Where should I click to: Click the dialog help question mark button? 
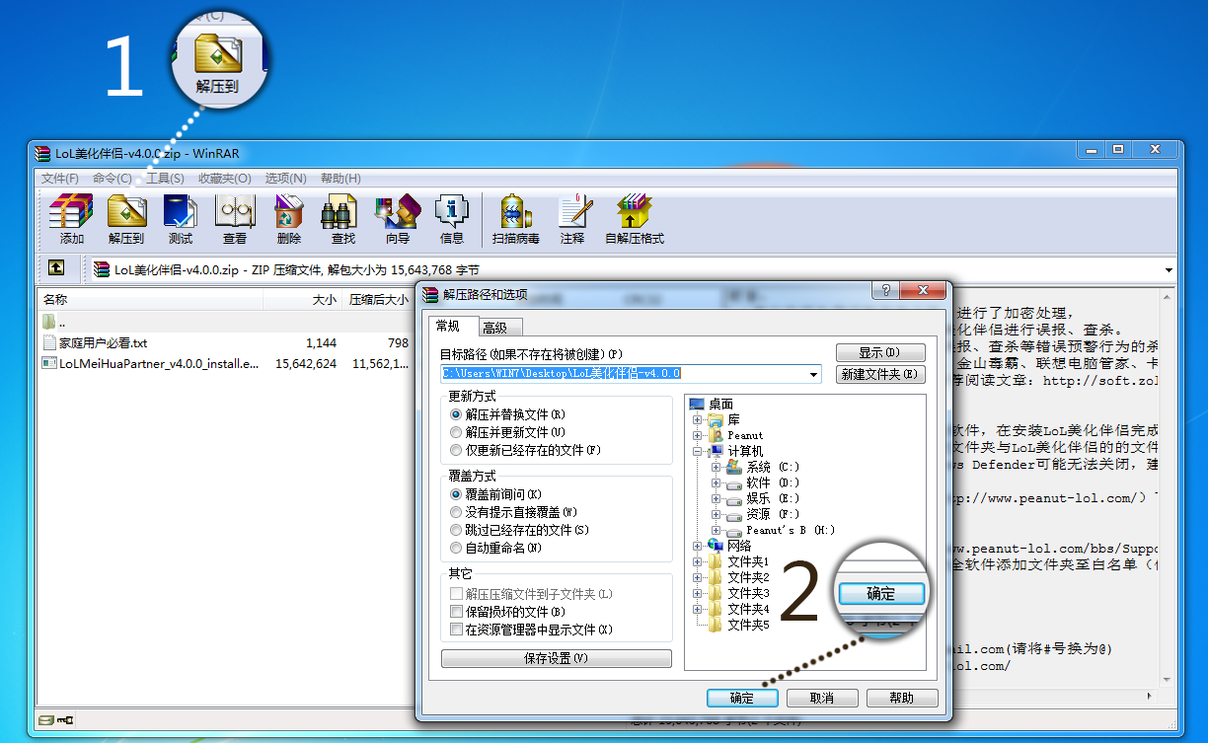tap(885, 290)
